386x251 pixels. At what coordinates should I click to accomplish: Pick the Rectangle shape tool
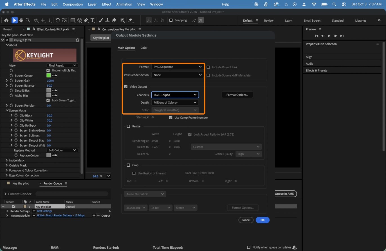[x=73, y=20]
